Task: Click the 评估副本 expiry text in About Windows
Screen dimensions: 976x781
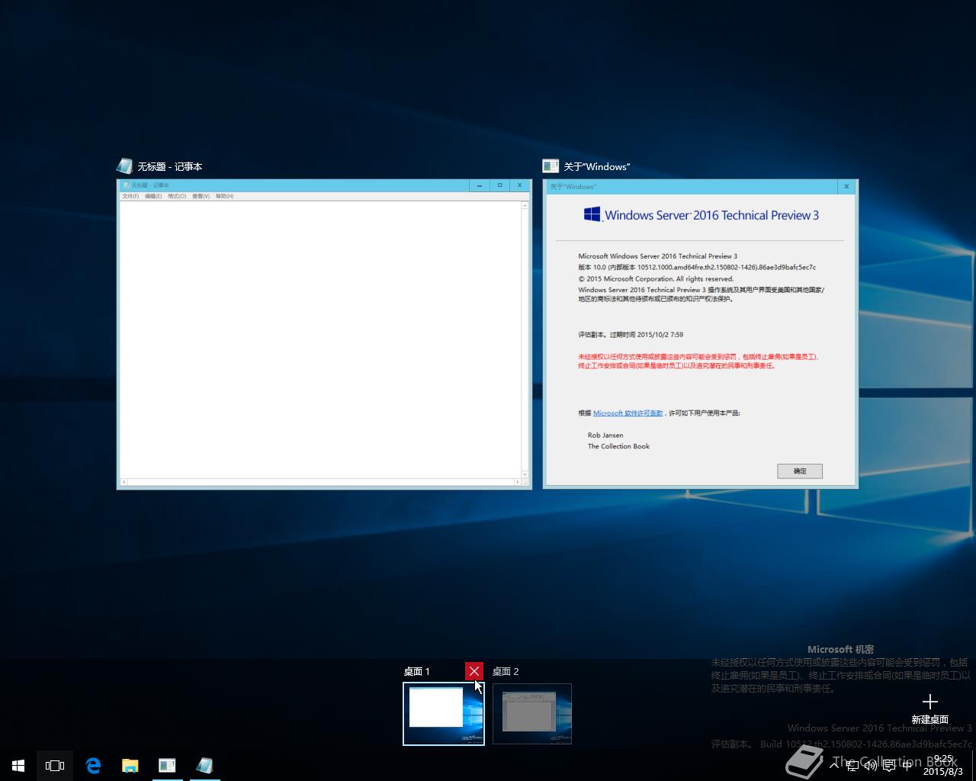Action: click(x=631, y=334)
